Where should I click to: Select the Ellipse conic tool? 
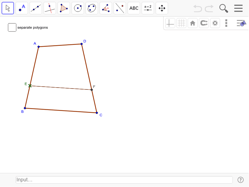92,8
